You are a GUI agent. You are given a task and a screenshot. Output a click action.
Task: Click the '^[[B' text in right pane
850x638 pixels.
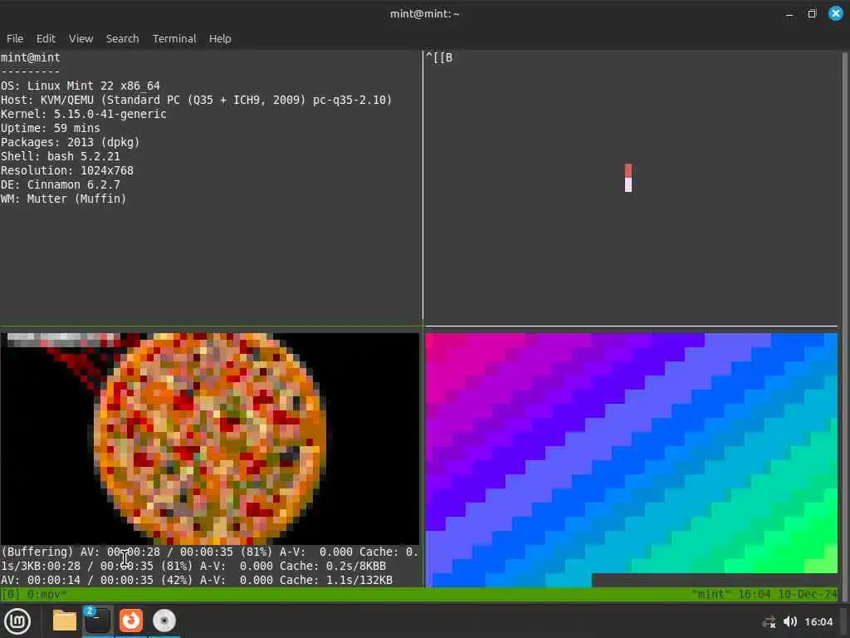click(439, 57)
